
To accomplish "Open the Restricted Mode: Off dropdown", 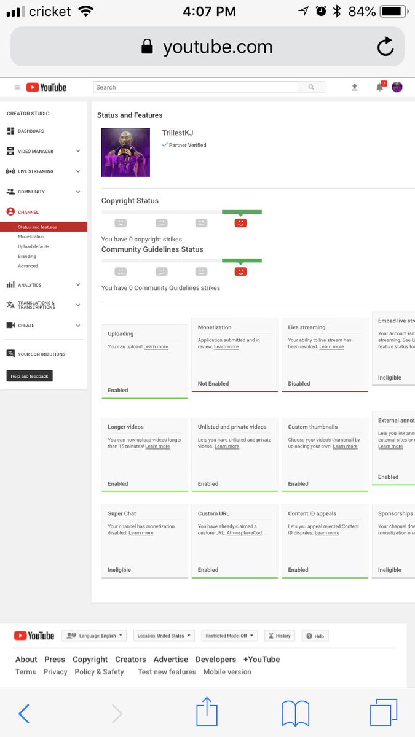I will [x=229, y=636].
